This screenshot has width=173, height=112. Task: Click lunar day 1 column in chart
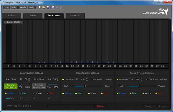pos(9,41)
